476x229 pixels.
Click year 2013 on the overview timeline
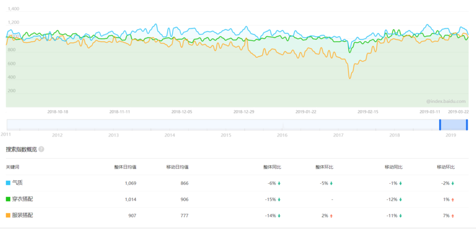tap(114, 135)
